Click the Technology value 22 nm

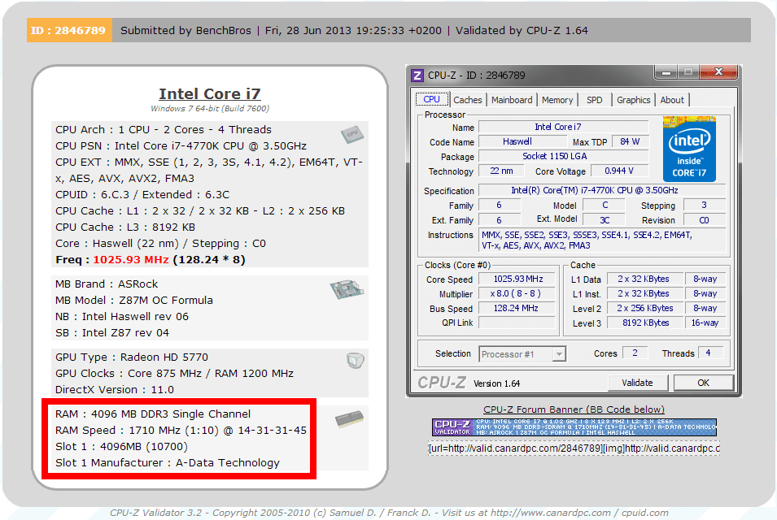coord(501,171)
